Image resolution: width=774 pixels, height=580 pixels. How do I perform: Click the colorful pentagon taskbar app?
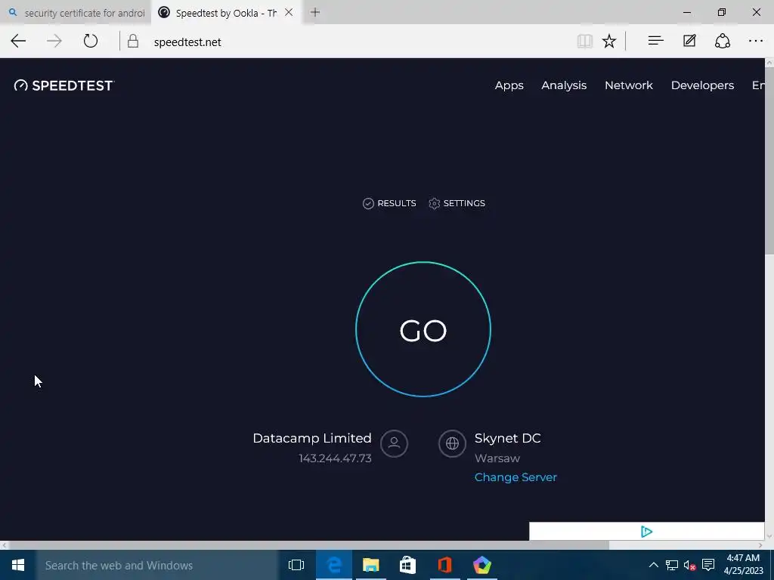click(481, 565)
